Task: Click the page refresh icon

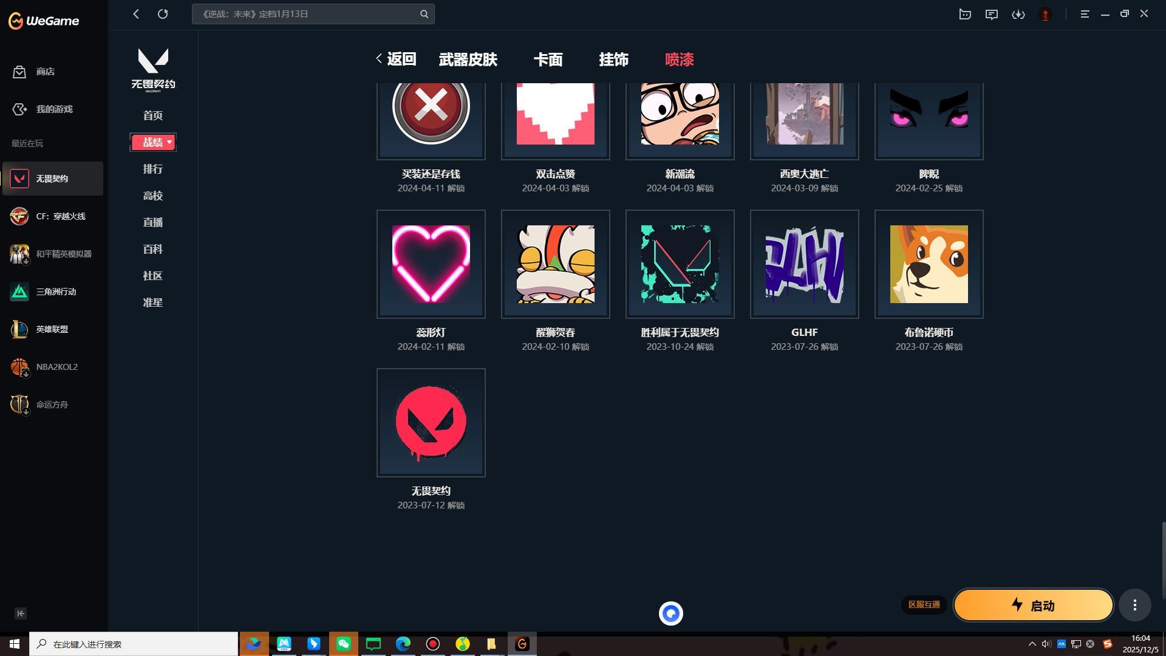Action: [163, 14]
